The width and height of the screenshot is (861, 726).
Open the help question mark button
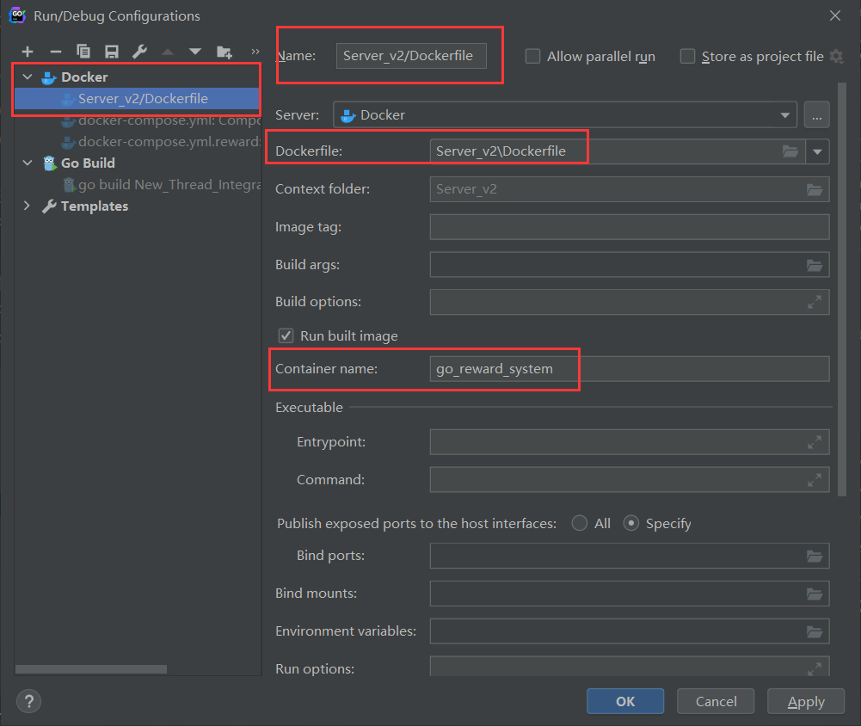(x=28, y=701)
